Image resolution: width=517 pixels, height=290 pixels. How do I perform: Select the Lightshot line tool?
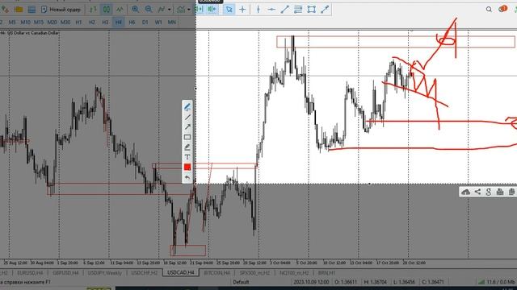(x=187, y=117)
